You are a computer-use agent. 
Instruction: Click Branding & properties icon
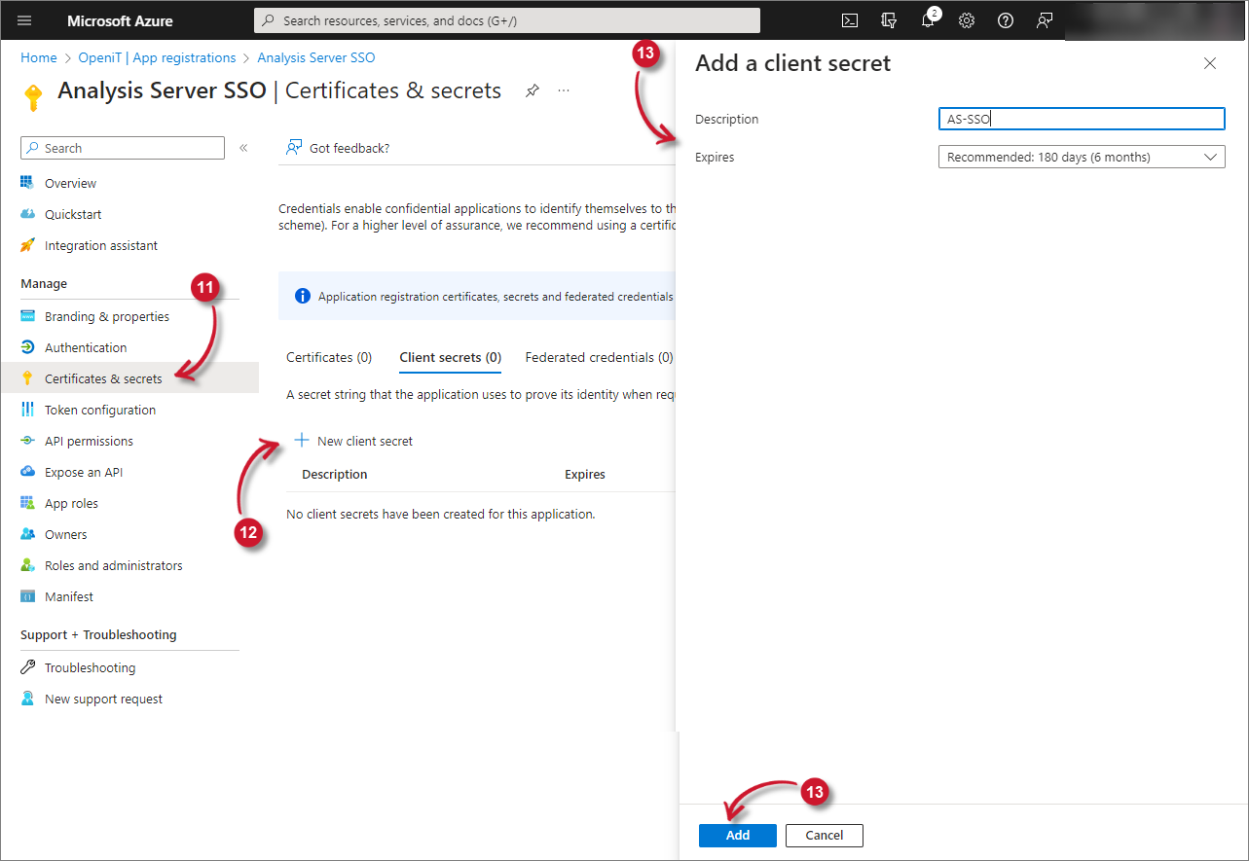click(x=27, y=316)
